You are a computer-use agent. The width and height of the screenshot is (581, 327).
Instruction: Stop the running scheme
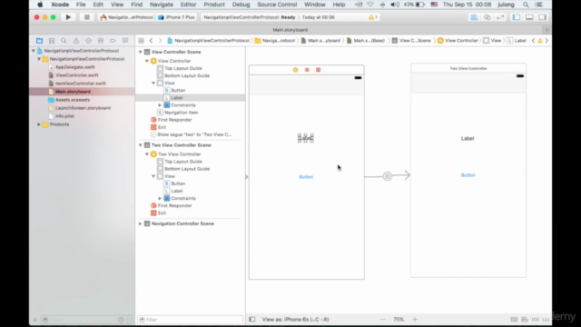[87, 17]
